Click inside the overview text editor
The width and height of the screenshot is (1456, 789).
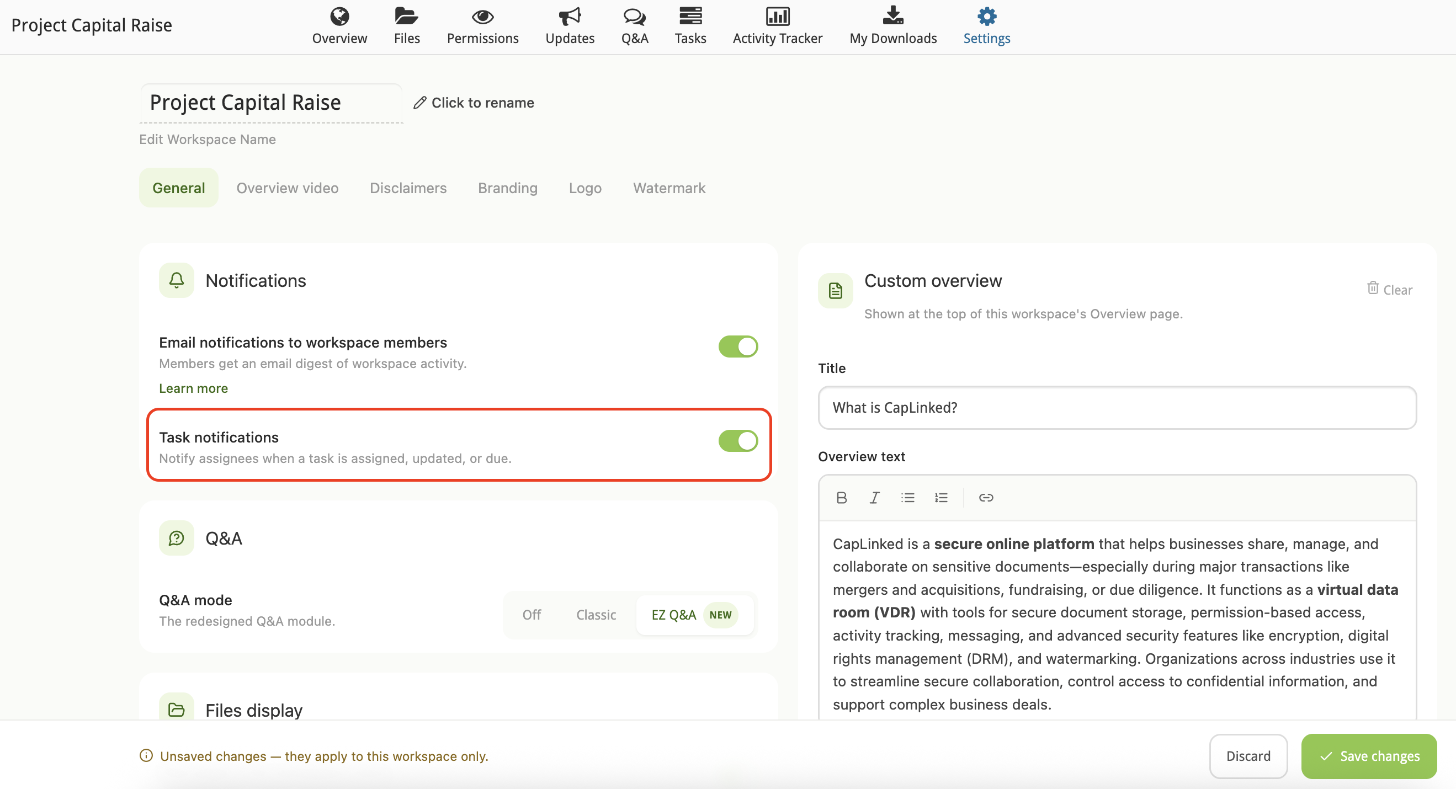pyautogui.click(x=1117, y=622)
